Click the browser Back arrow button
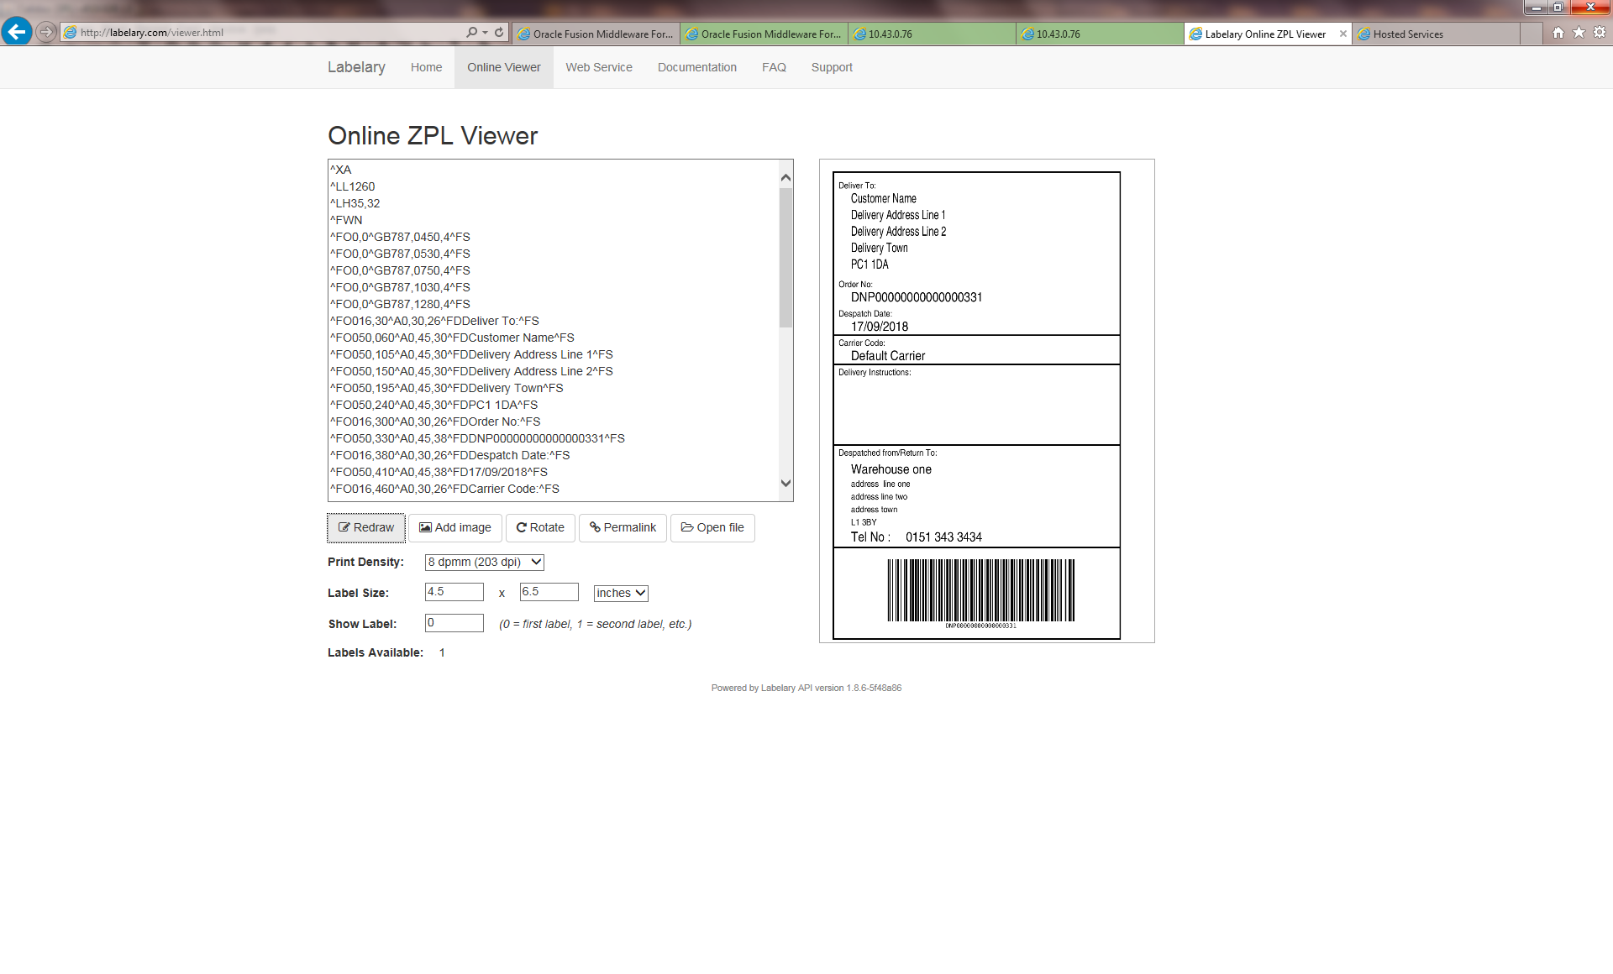Viewport: 1613px width, 974px height. click(16, 32)
